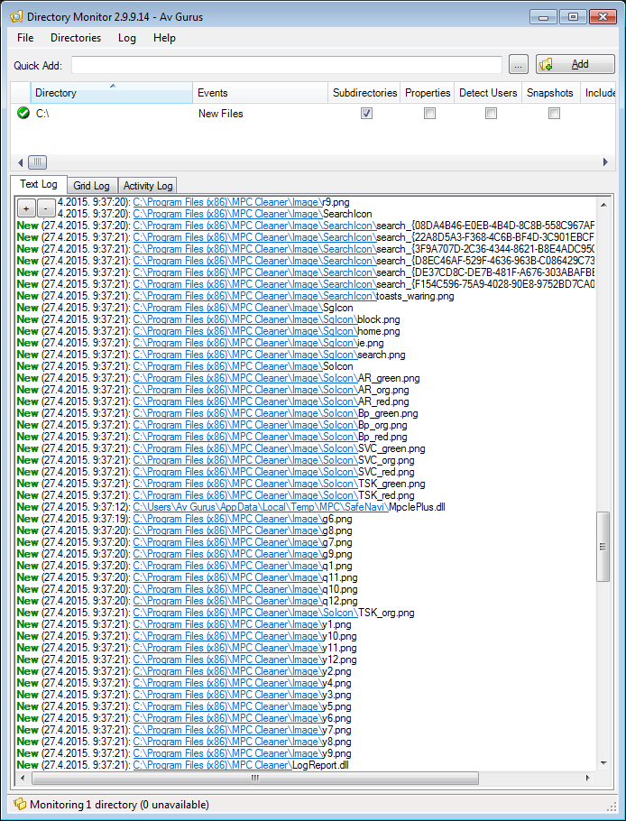Click the browse (...) button
This screenshot has height=821, width=626.
tap(519, 65)
